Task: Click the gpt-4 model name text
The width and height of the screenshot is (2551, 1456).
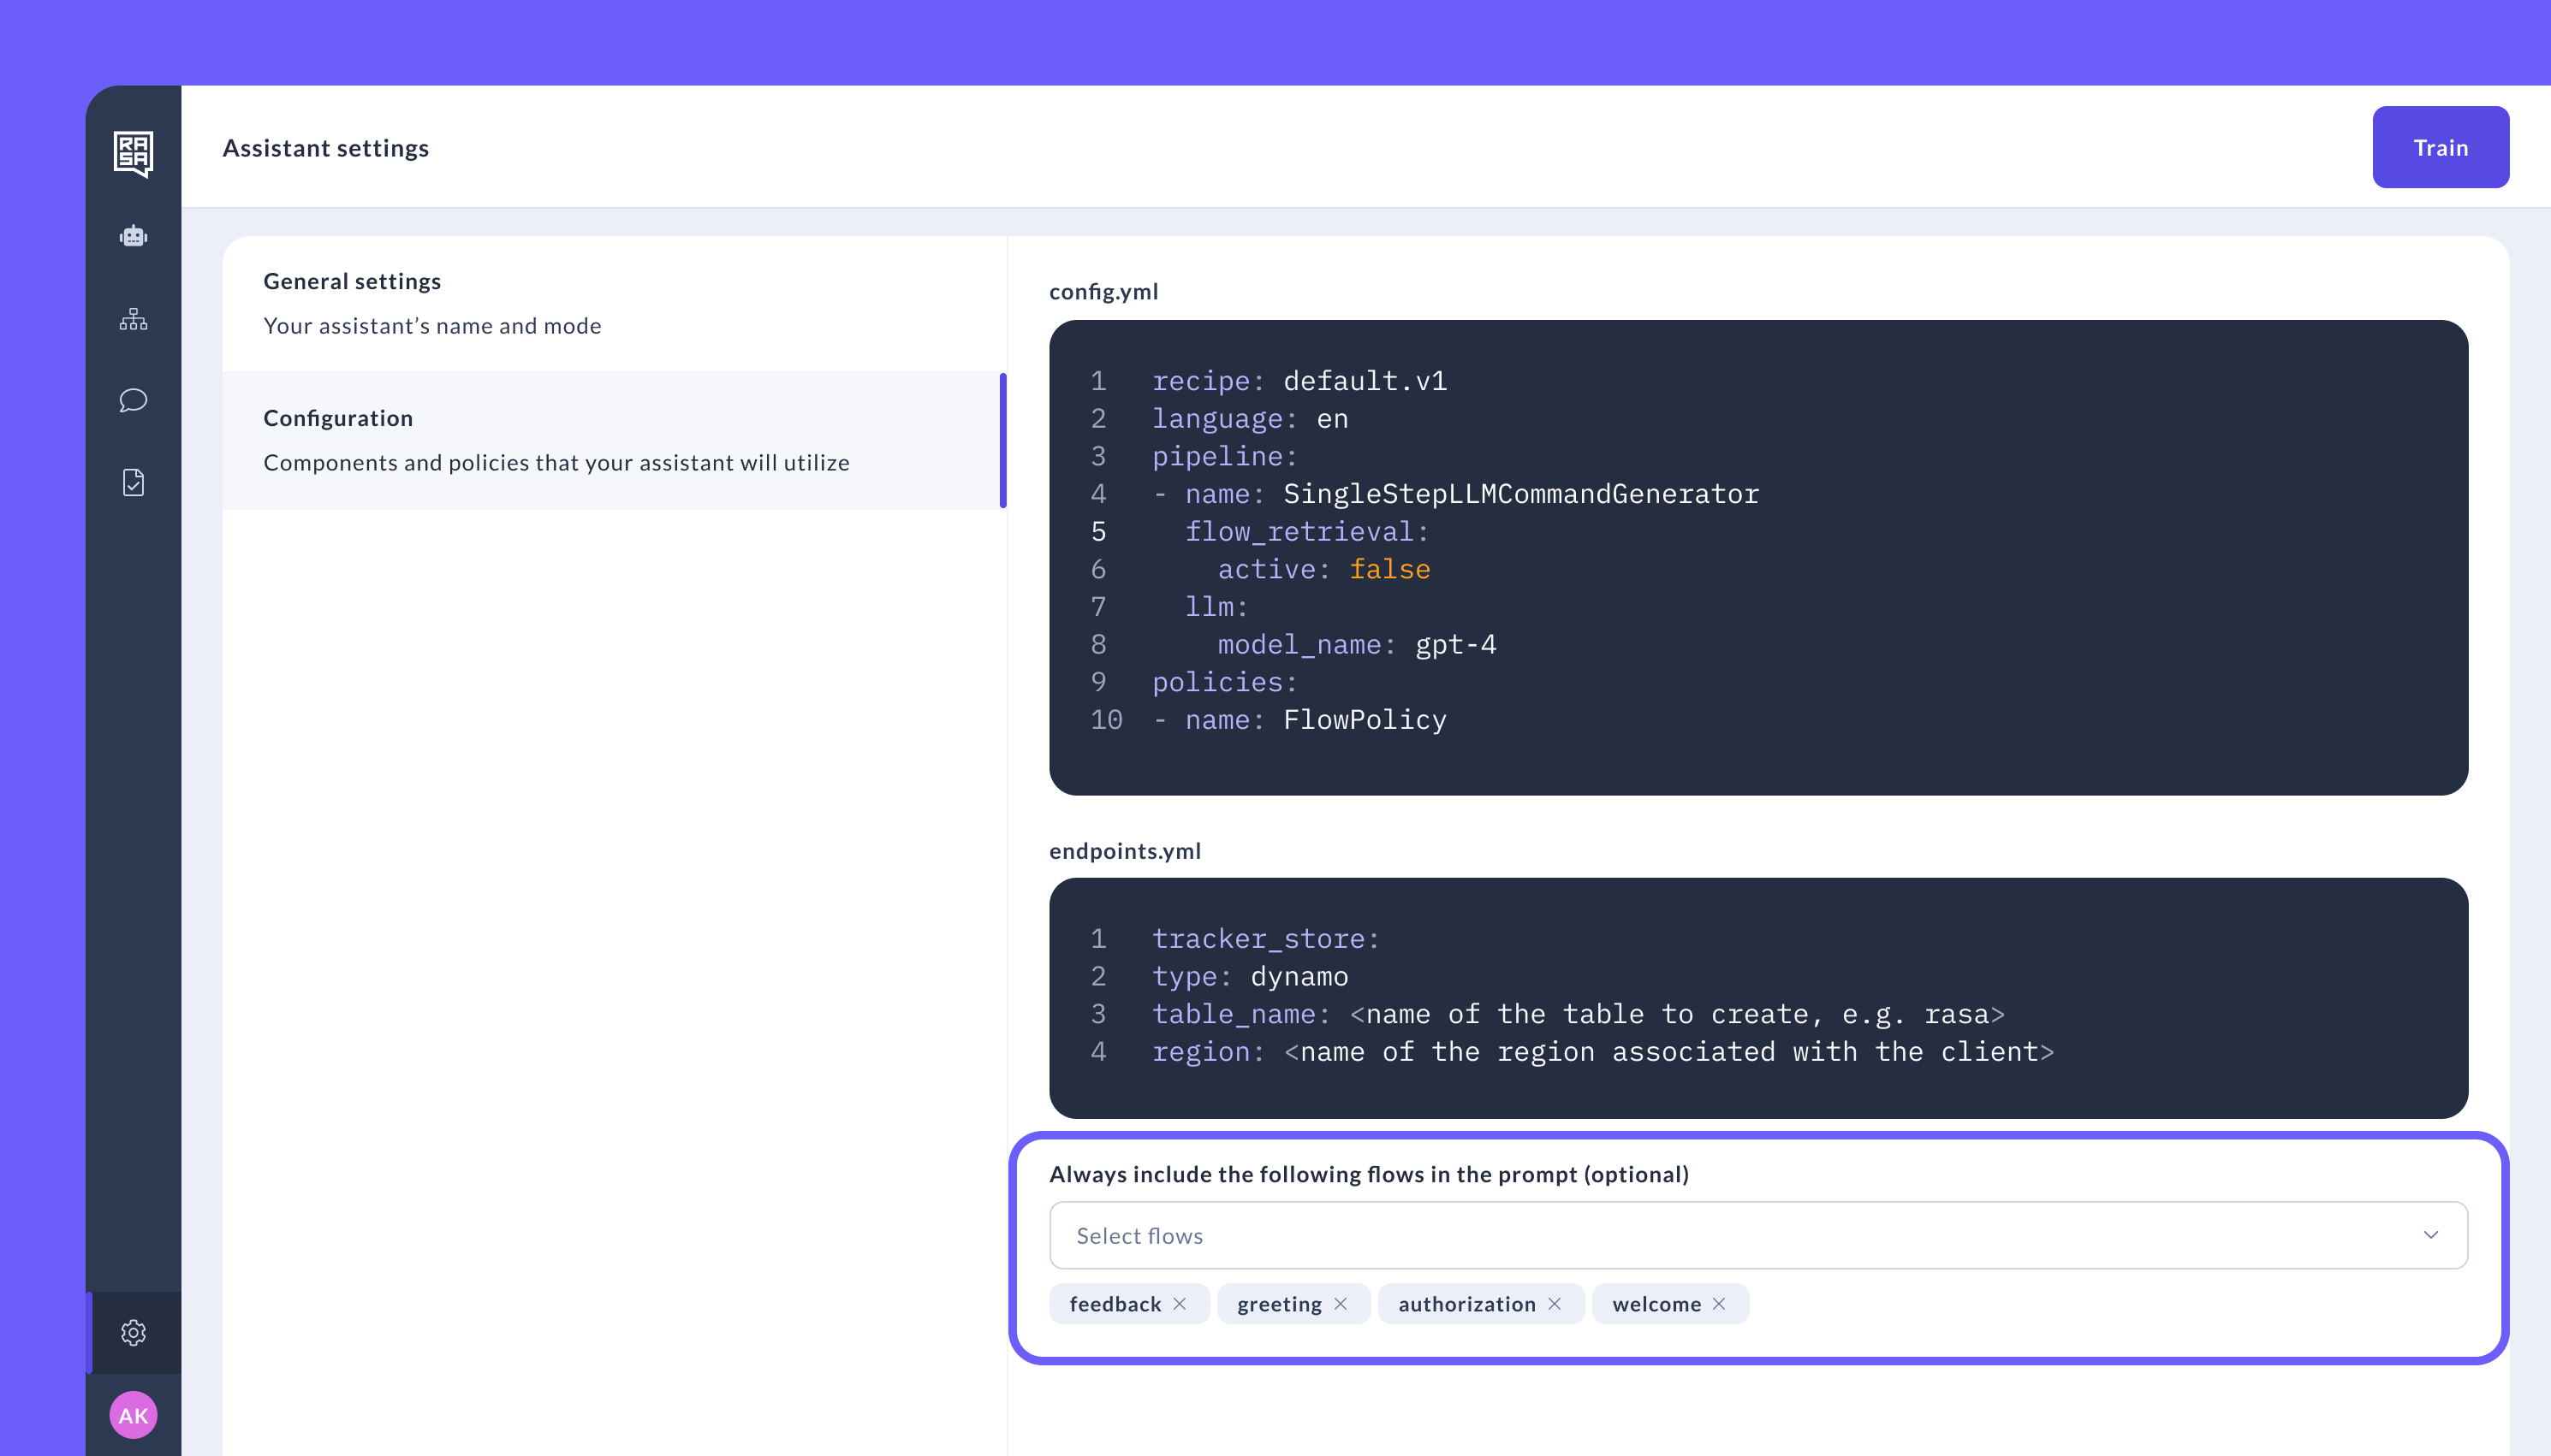Action: pyautogui.click(x=1455, y=644)
